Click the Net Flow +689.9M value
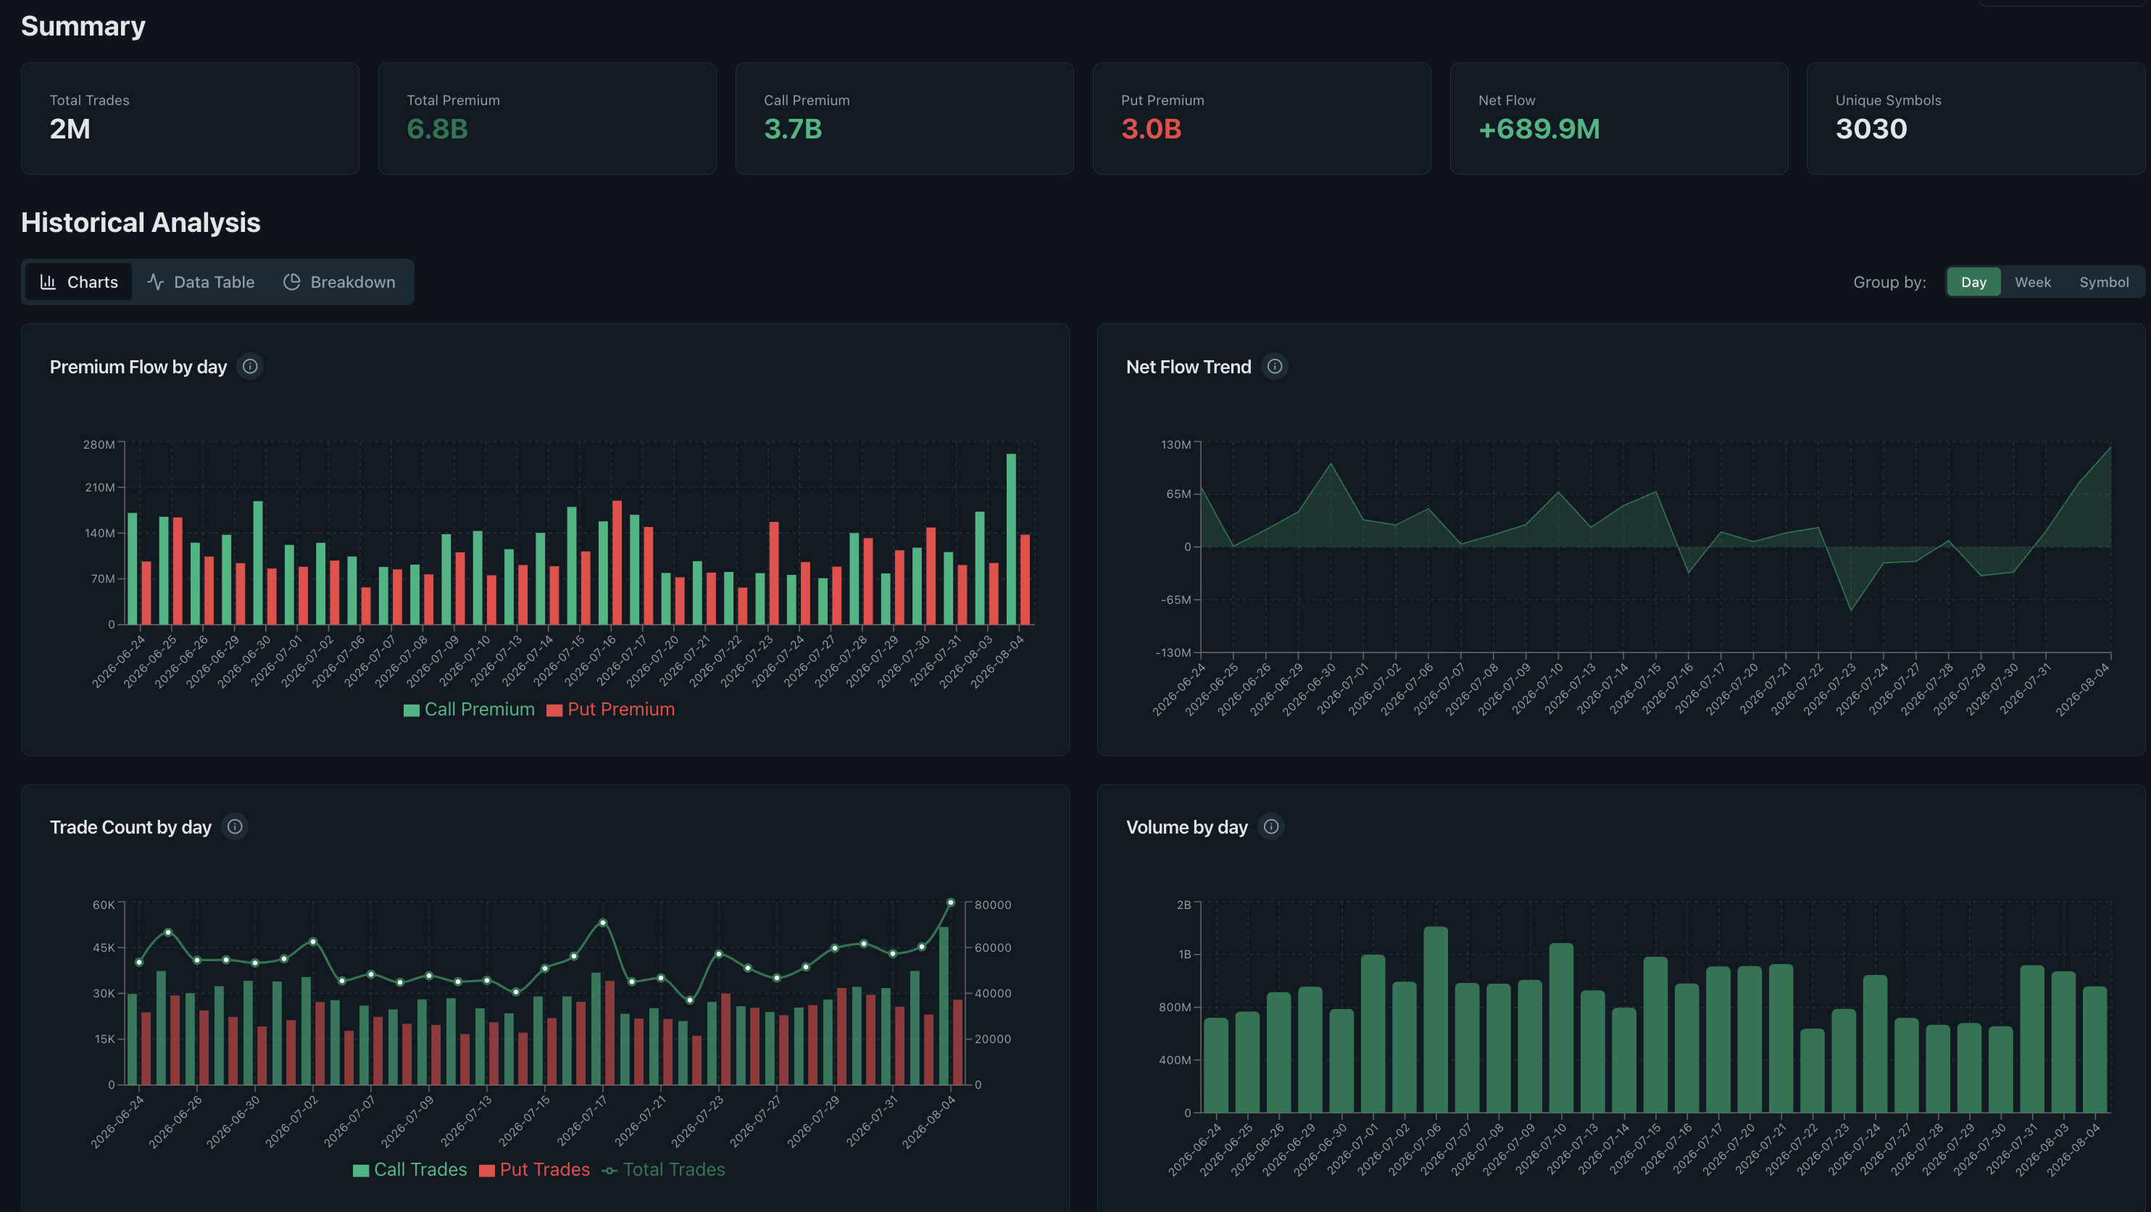 (1539, 128)
